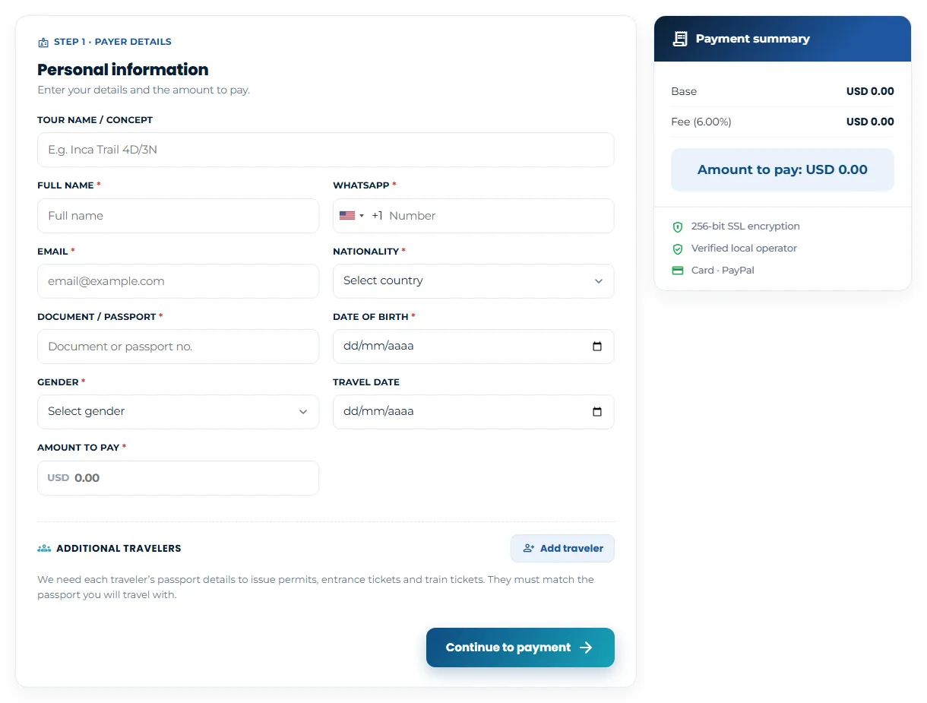Click the Fee (6.00%) label
This screenshot has width=927, height=703.
701,122
